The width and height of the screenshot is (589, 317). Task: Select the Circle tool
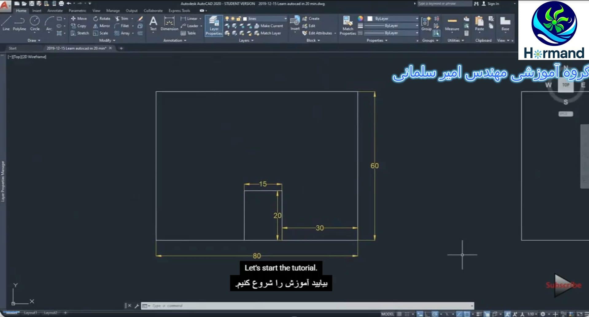pos(35,23)
